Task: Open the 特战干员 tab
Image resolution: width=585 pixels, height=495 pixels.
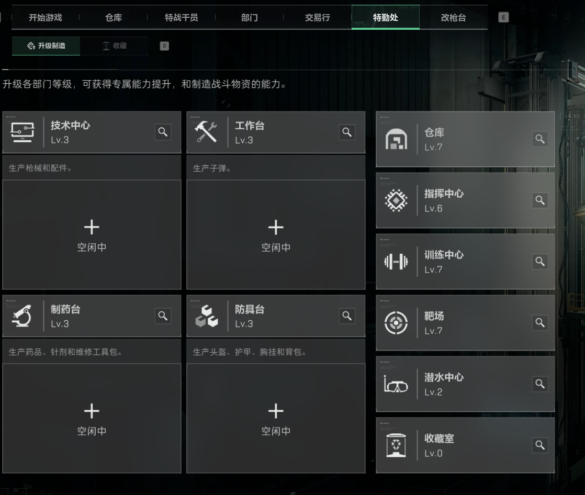Action: tap(181, 17)
